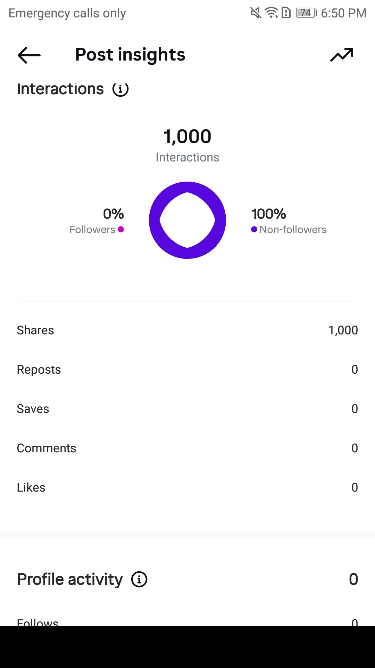Select the Reposts row
375x668 pixels.
coord(187,369)
